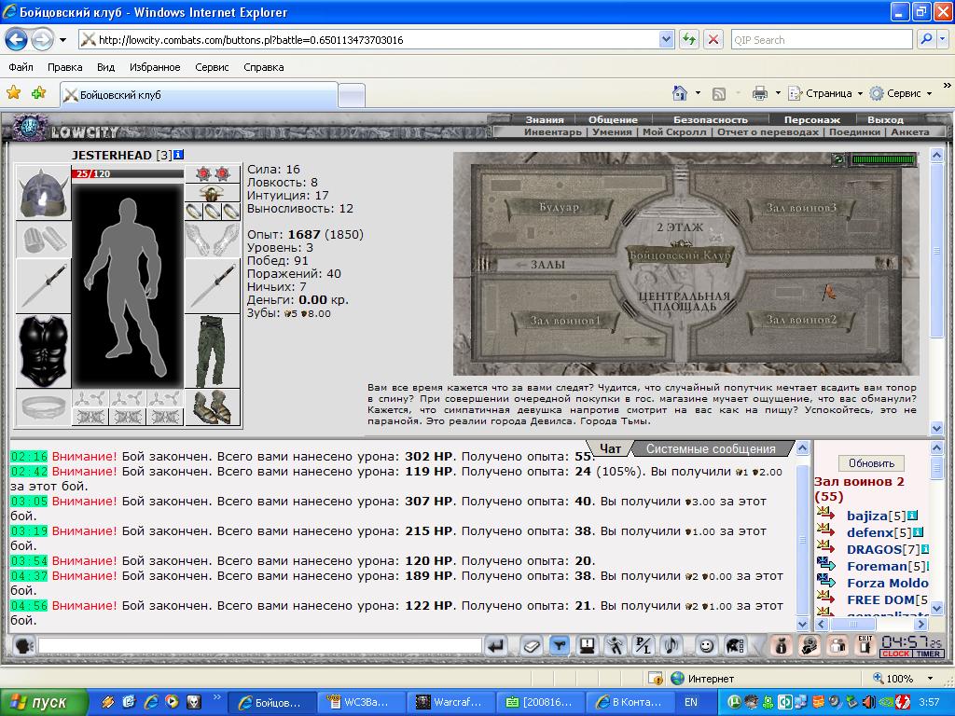Switch bottom display to TIMER mode
This screenshot has width=955, height=716.
pyautogui.click(x=928, y=654)
